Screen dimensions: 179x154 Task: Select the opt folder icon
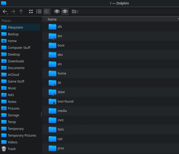click(x=52, y=139)
